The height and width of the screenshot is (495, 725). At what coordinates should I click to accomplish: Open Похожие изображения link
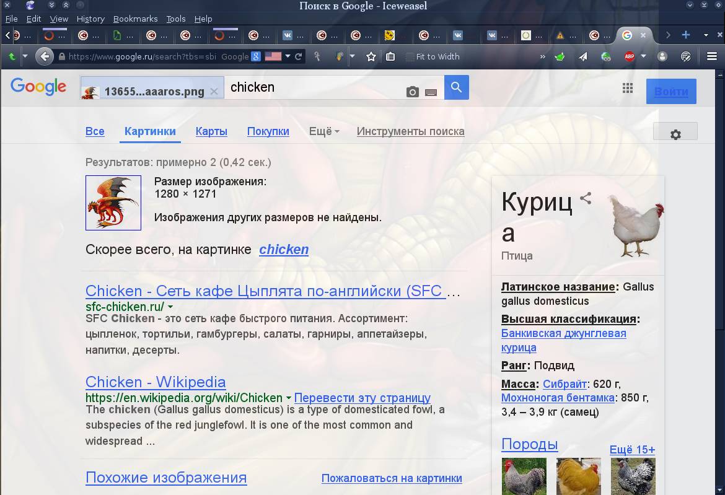(166, 478)
